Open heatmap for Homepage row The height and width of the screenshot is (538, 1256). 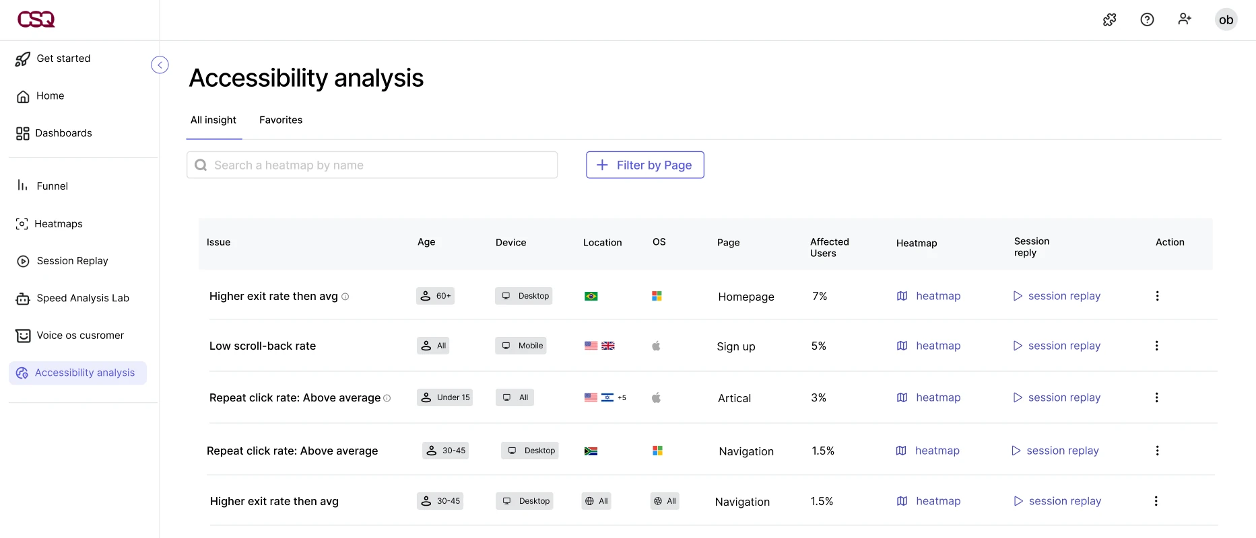click(x=929, y=296)
